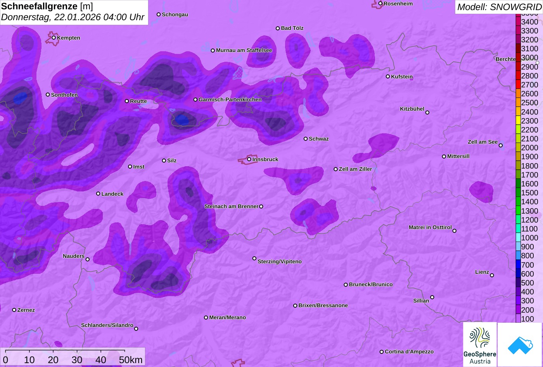Pick the 500 m legend swatch

coord(518,282)
